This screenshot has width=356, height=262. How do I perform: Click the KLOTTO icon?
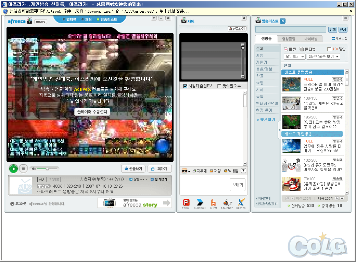(x=241, y=202)
